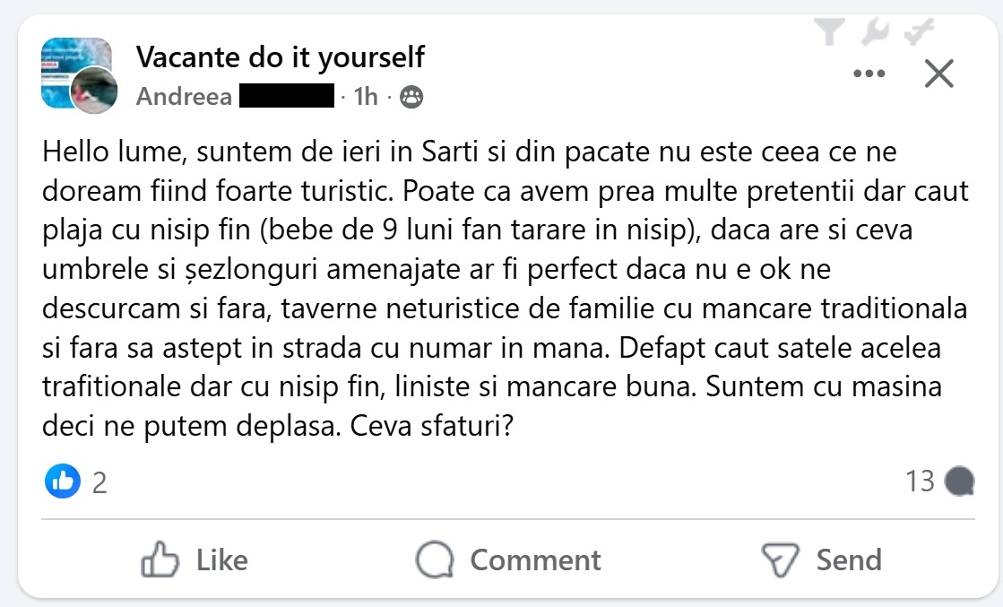Dismiss the post with the X
This screenshot has height=607, width=1003.
click(x=938, y=74)
